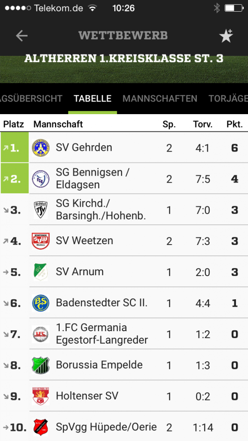248x441 pixels.
Task: Open the SV Gehrden club crest
Action: (x=41, y=148)
